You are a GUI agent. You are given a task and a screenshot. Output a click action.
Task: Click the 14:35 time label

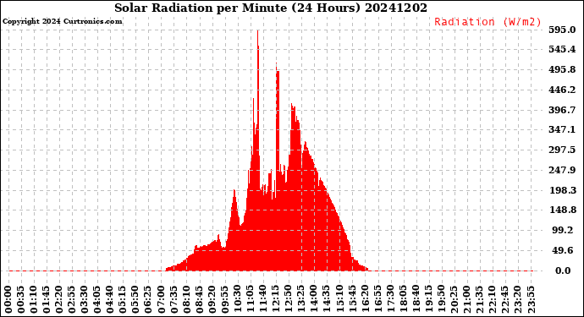(327, 300)
